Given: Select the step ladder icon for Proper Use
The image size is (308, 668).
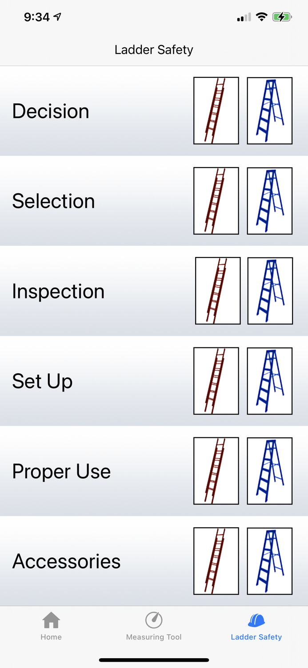Looking at the screenshot, I should [x=270, y=471].
